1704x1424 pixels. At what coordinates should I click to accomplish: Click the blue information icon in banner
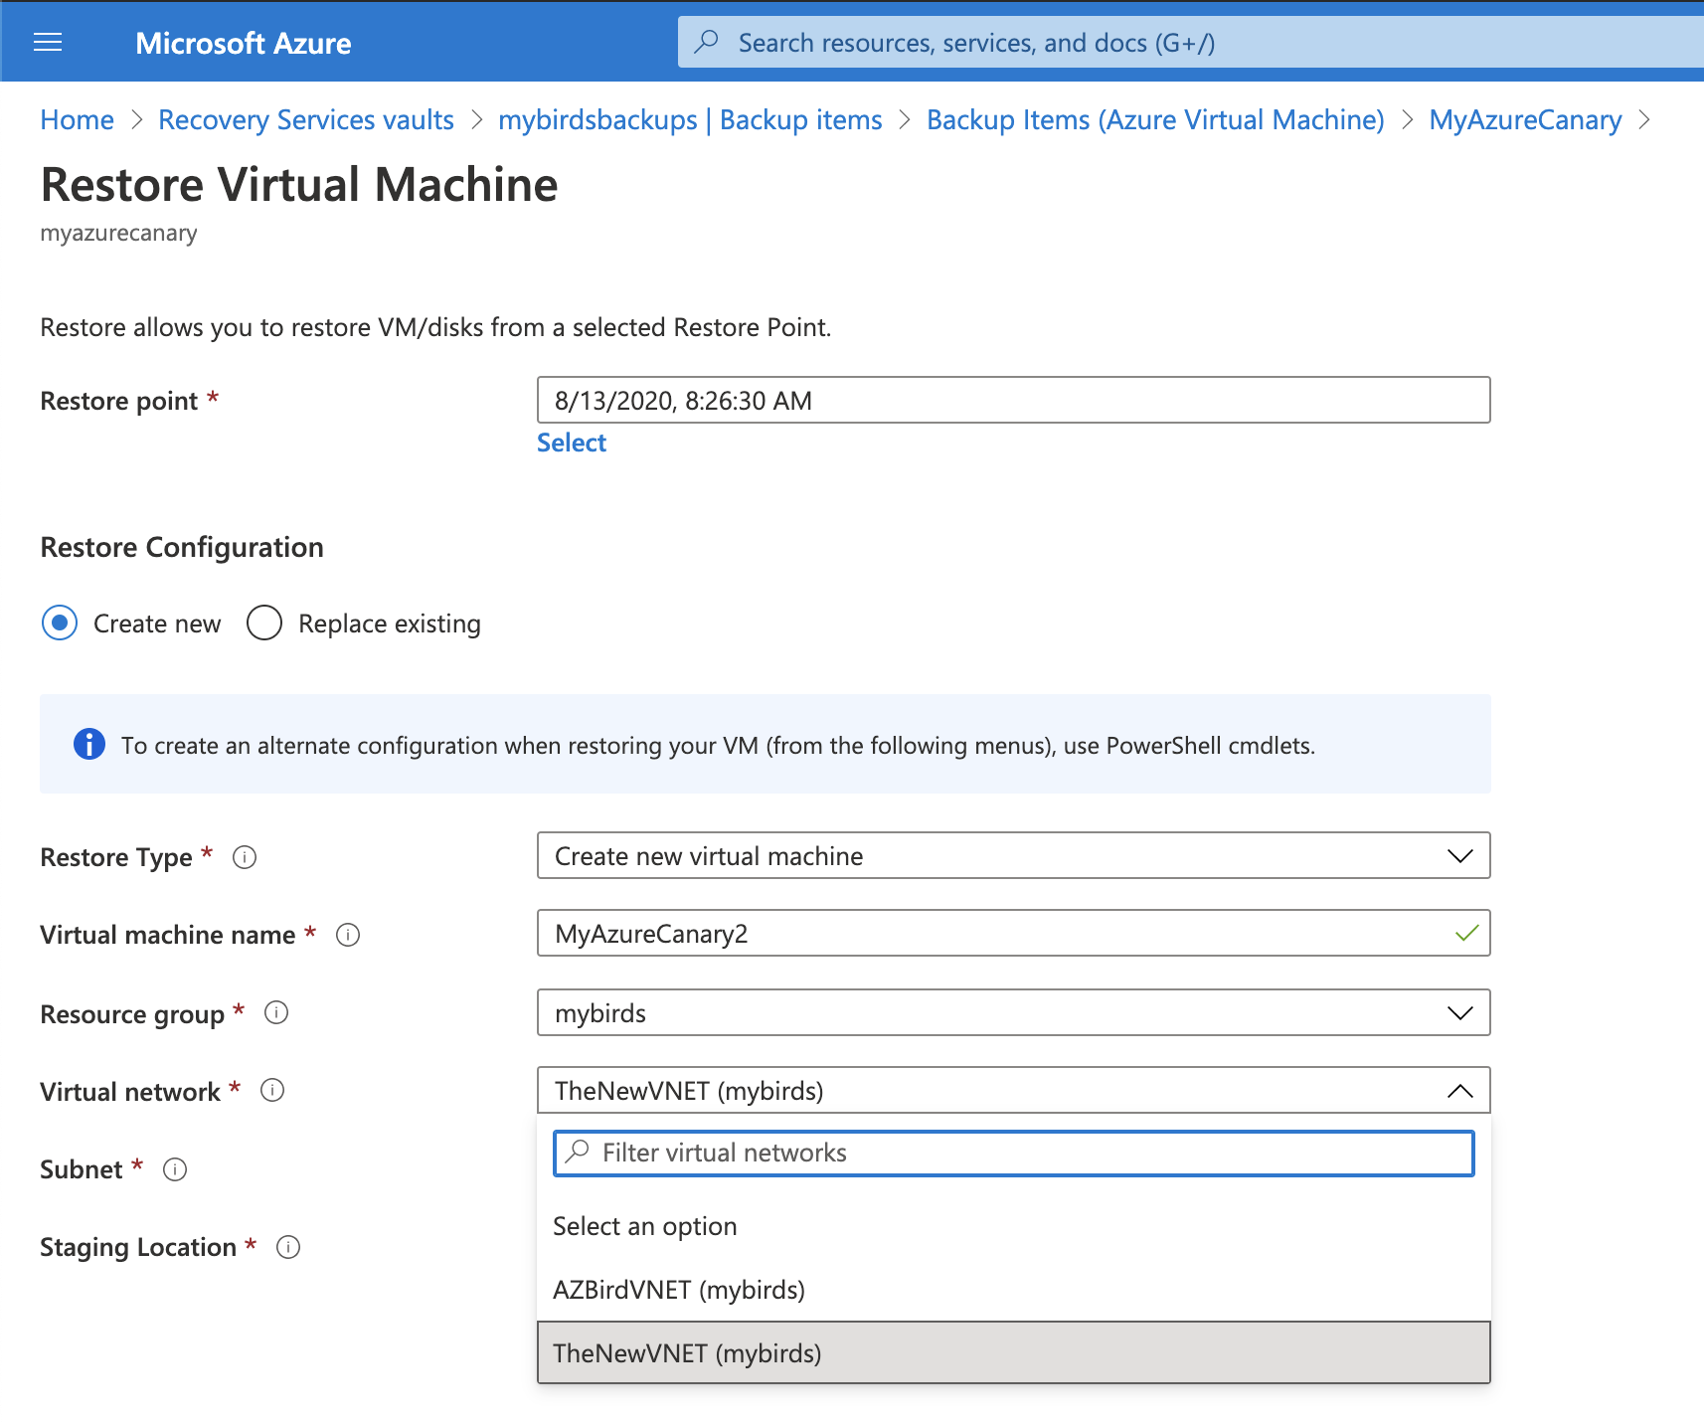click(89, 744)
